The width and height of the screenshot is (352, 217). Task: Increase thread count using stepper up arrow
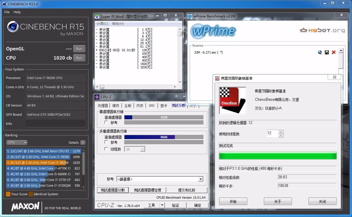pos(281,132)
